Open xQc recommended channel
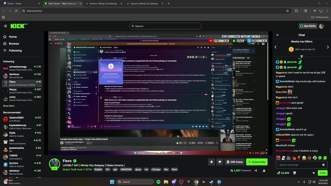 [22, 142]
